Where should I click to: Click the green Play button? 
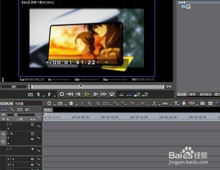click(87, 94)
